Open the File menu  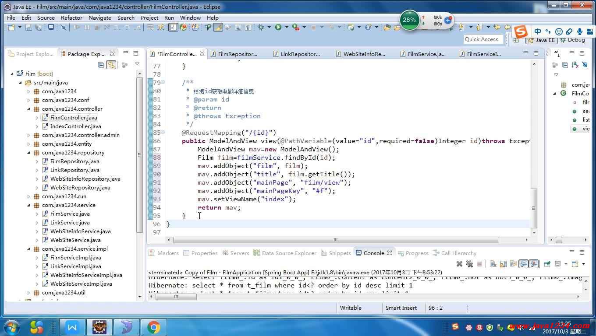pyautogui.click(x=11, y=17)
